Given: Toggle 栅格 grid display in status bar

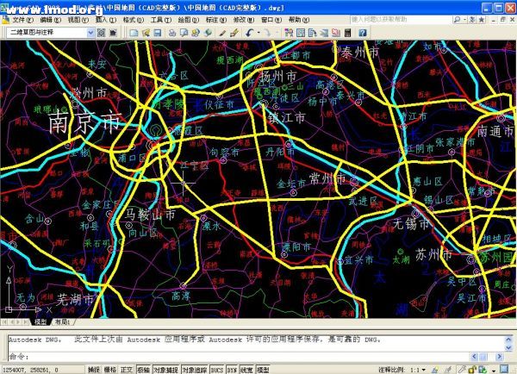Looking at the screenshot, I should pos(110,369).
